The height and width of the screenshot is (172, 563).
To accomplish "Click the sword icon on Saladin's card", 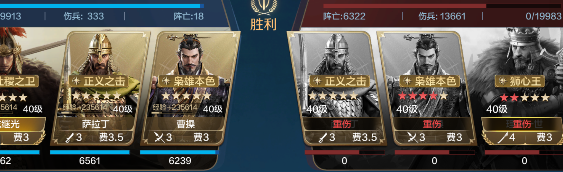I will pyautogui.click(x=69, y=138).
